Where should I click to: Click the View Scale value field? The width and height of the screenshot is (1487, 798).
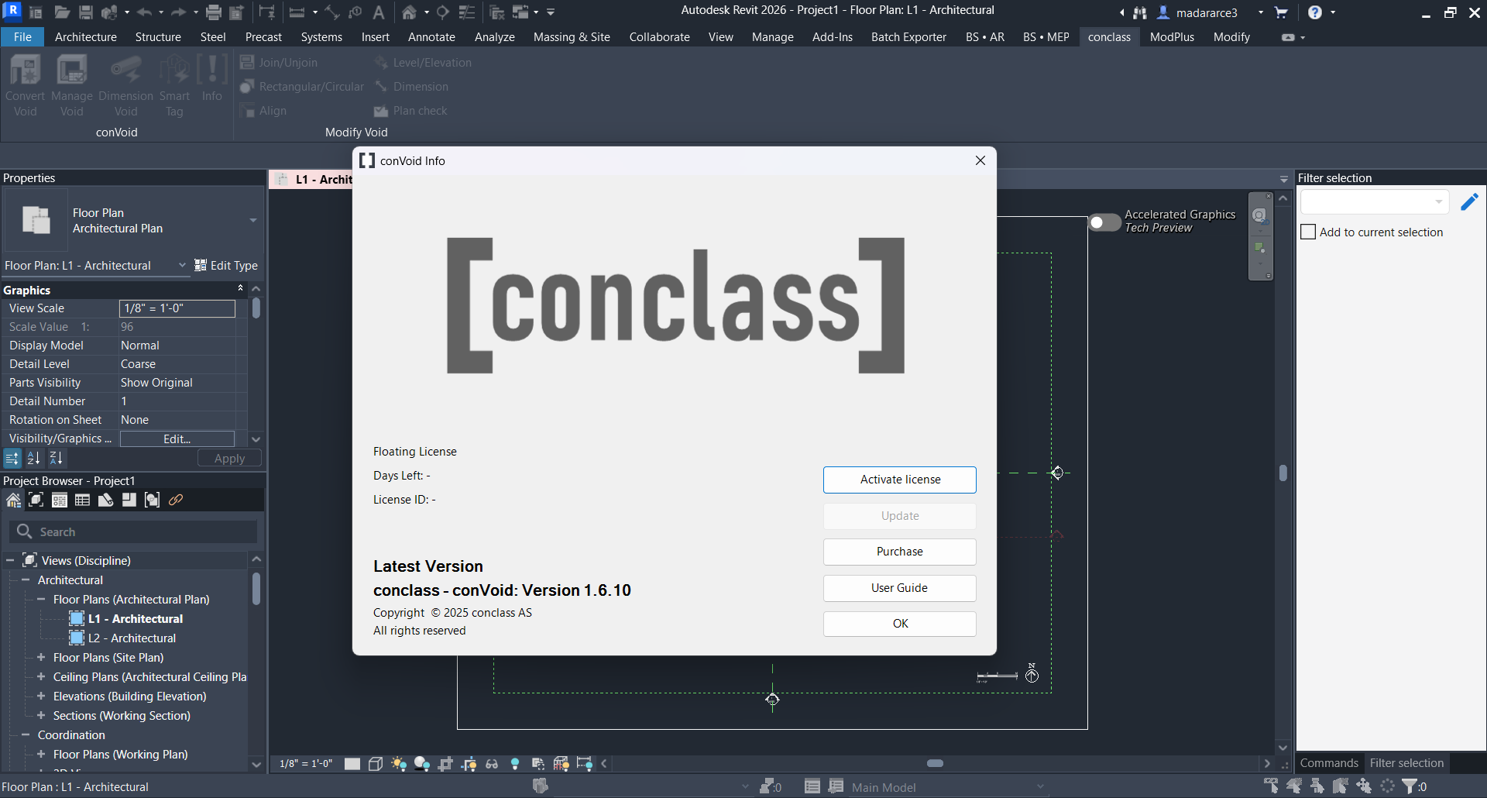point(177,308)
